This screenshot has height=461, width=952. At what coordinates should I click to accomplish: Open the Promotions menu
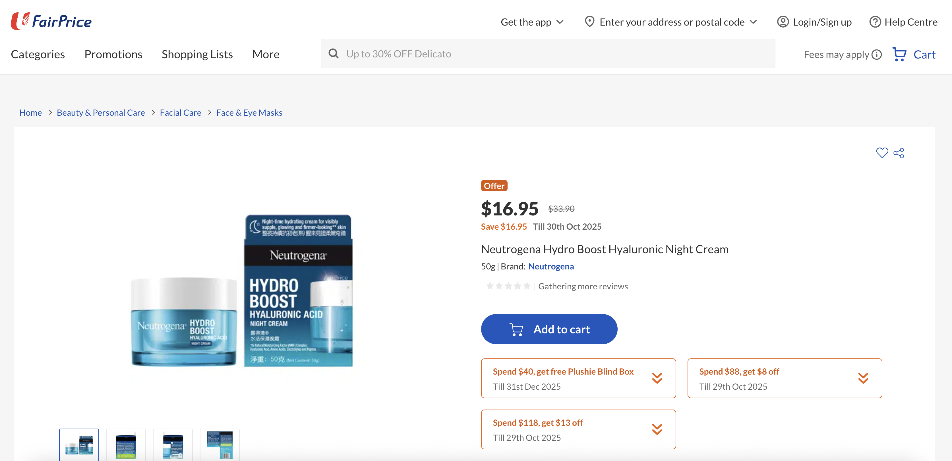[x=113, y=54]
